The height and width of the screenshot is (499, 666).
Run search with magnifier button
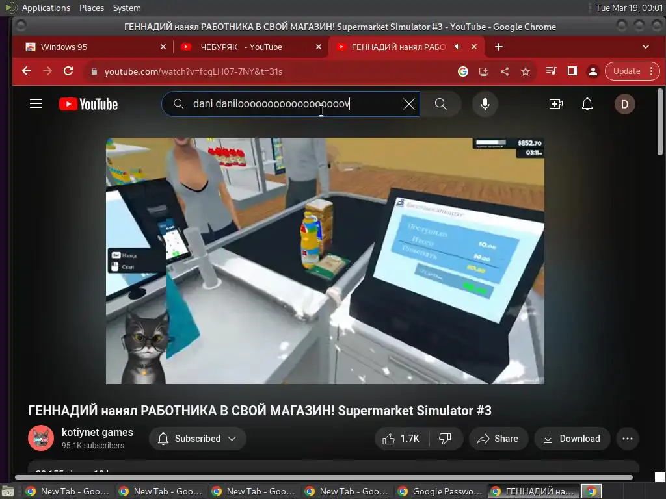click(440, 104)
